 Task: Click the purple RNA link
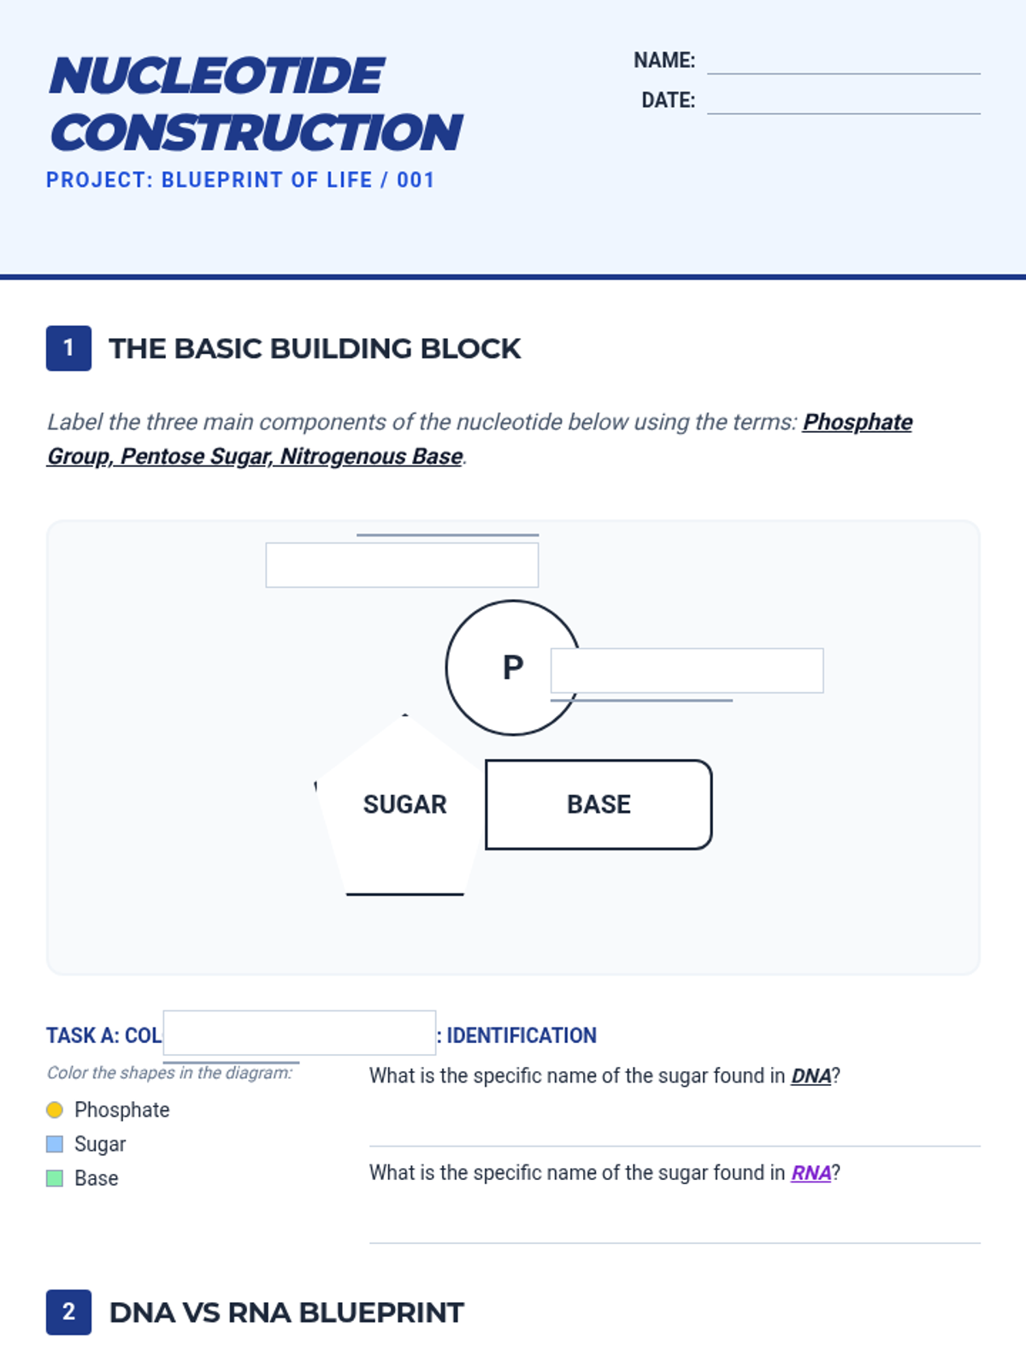pos(811,1172)
